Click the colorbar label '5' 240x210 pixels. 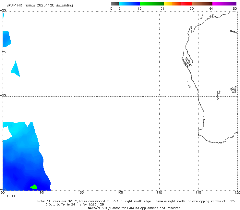click(119, 8)
